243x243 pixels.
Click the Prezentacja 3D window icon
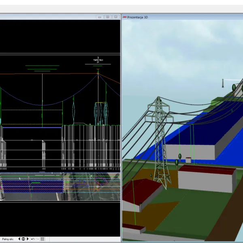(x=124, y=17)
